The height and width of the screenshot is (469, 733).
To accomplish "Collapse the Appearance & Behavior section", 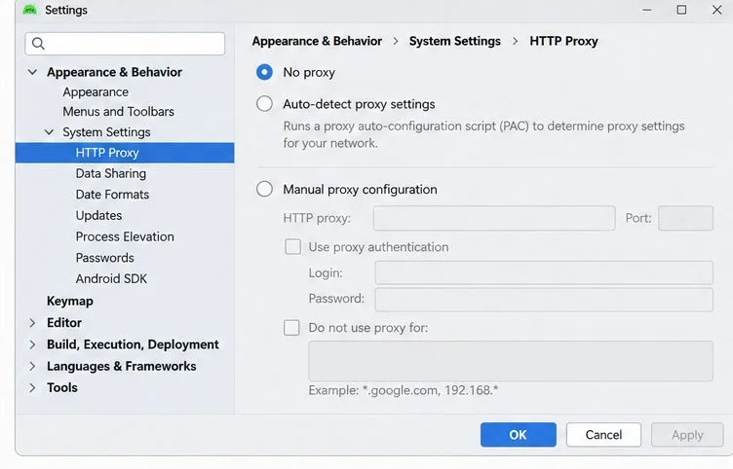I will (32, 72).
